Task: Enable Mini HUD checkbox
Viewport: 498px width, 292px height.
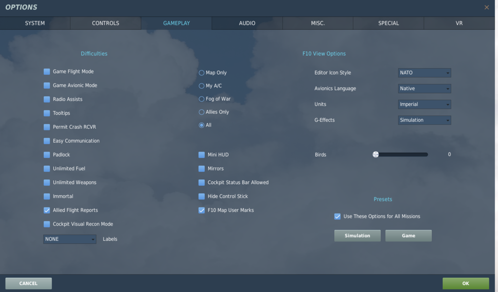Action: click(x=201, y=155)
